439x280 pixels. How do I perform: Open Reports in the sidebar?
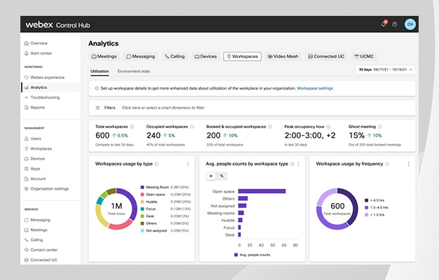(x=34, y=108)
